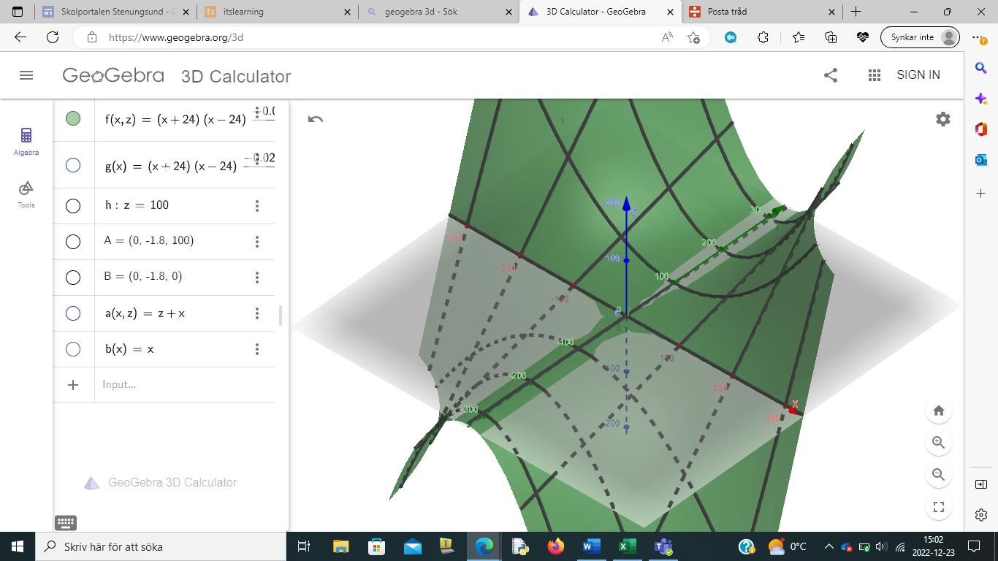
Task: Open the GeoGebra apps grid
Action: click(874, 75)
